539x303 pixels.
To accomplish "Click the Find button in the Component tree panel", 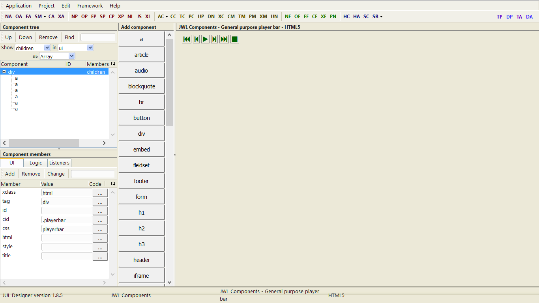I will coord(69,37).
